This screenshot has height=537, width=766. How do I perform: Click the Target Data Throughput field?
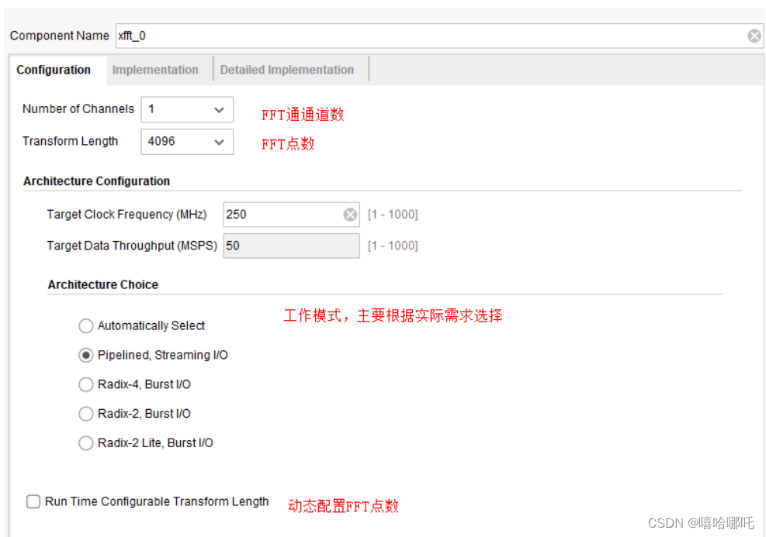tap(292, 246)
